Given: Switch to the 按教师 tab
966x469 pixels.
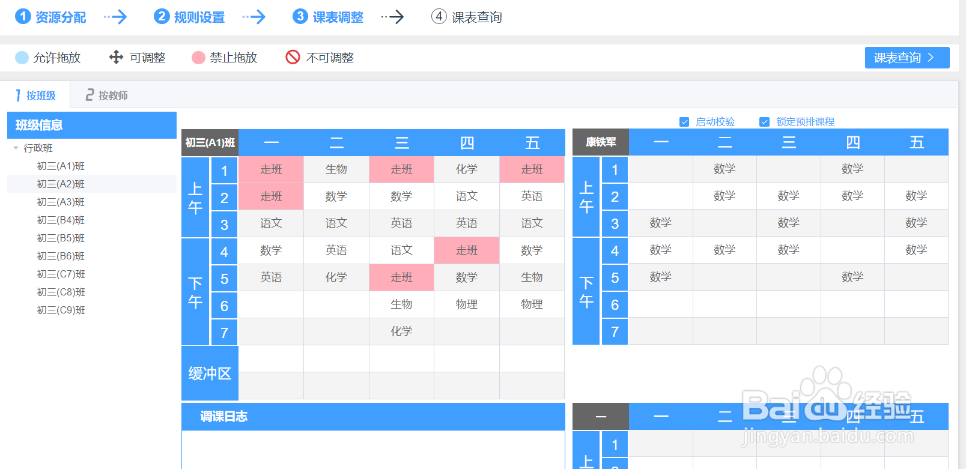Looking at the screenshot, I should click(x=106, y=95).
